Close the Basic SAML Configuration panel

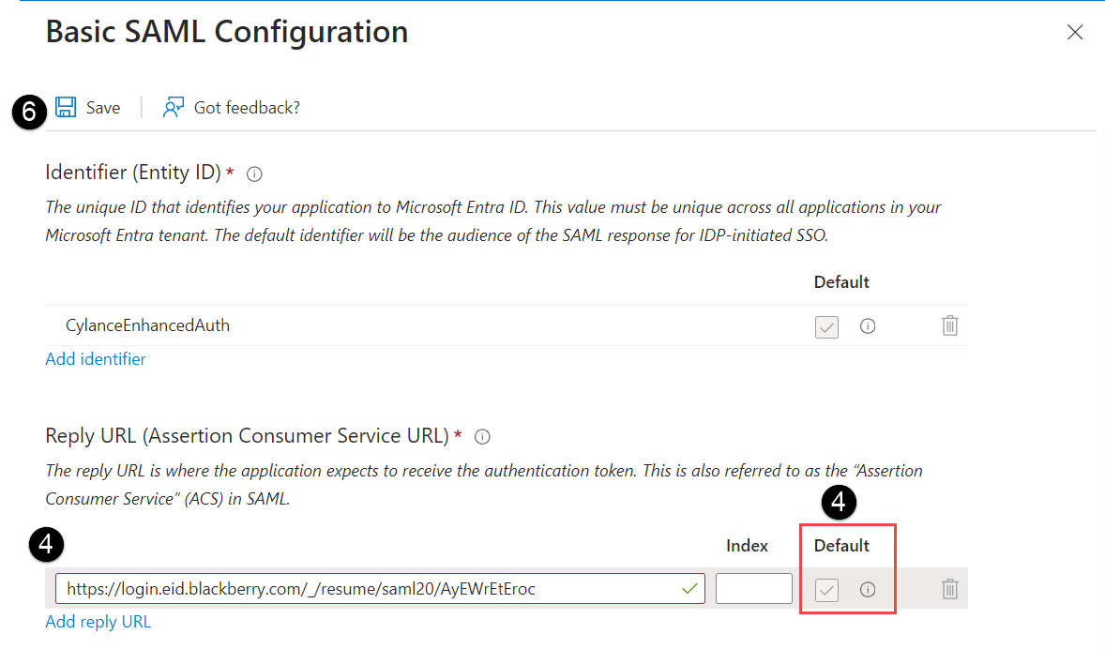[1075, 33]
